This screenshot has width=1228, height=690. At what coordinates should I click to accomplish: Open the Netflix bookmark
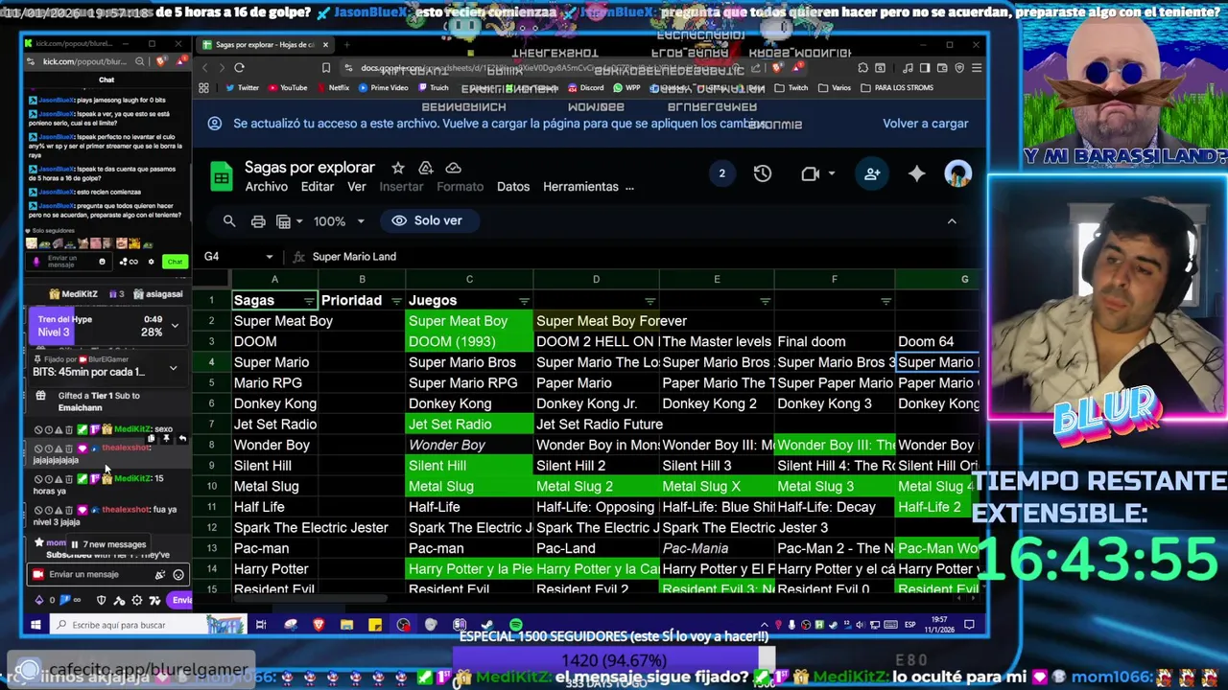[332, 88]
